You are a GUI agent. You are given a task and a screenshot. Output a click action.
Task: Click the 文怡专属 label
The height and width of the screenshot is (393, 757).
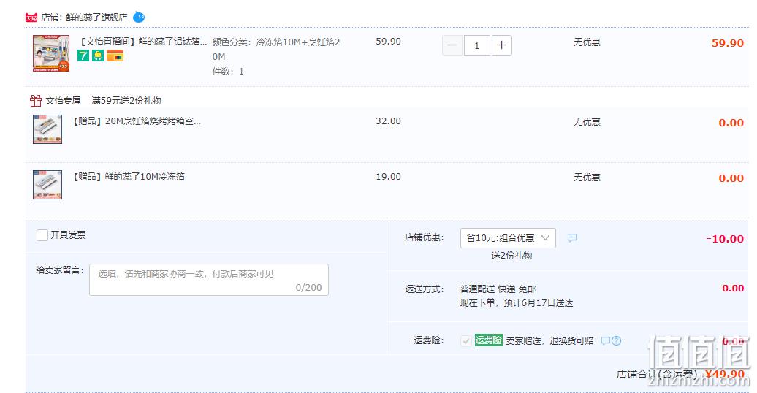click(63, 101)
